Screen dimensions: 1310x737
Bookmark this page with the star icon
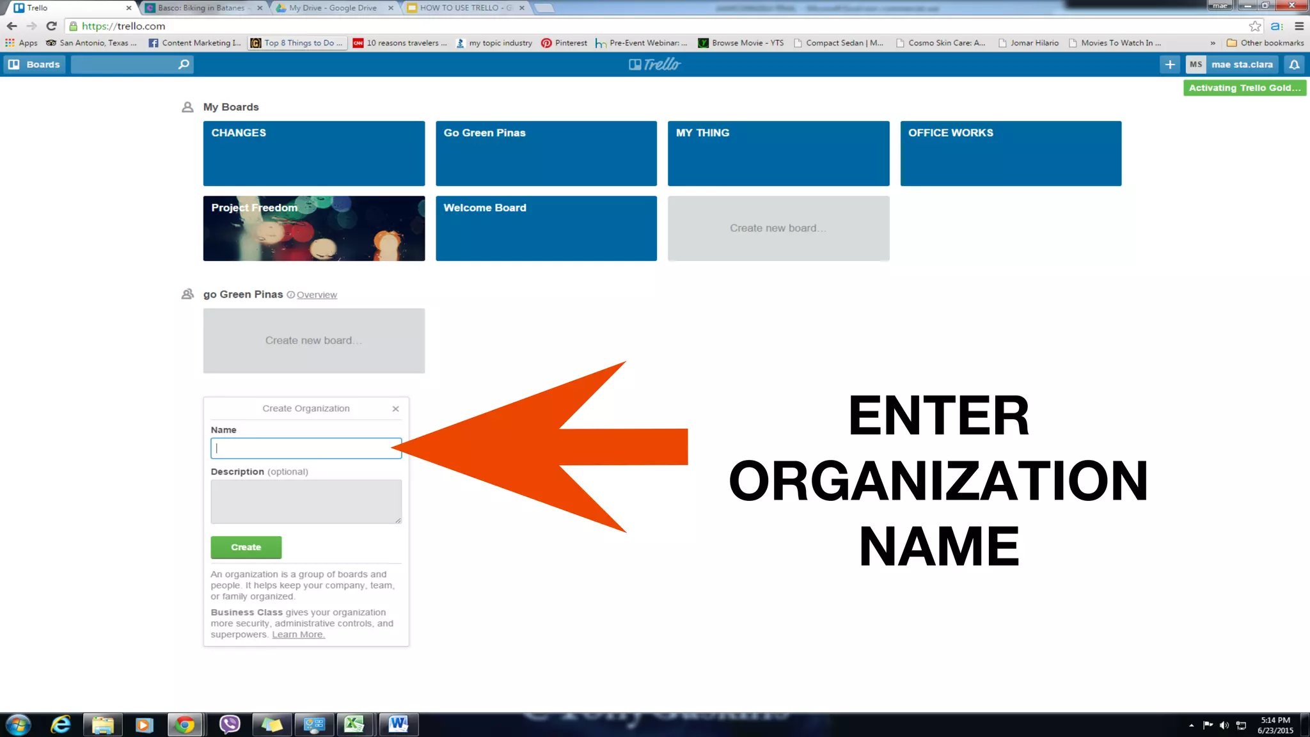click(x=1255, y=26)
